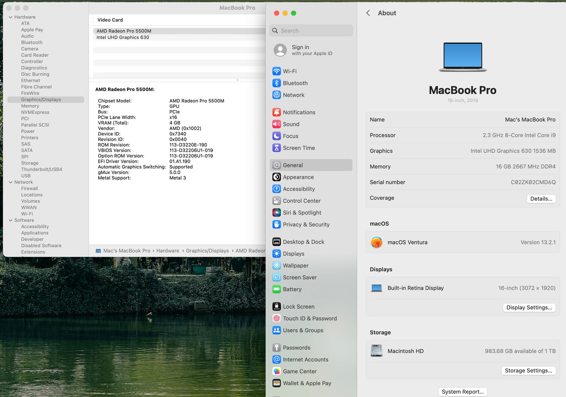Collapse the Software section
The image size is (566, 397).
[x=11, y=220]
